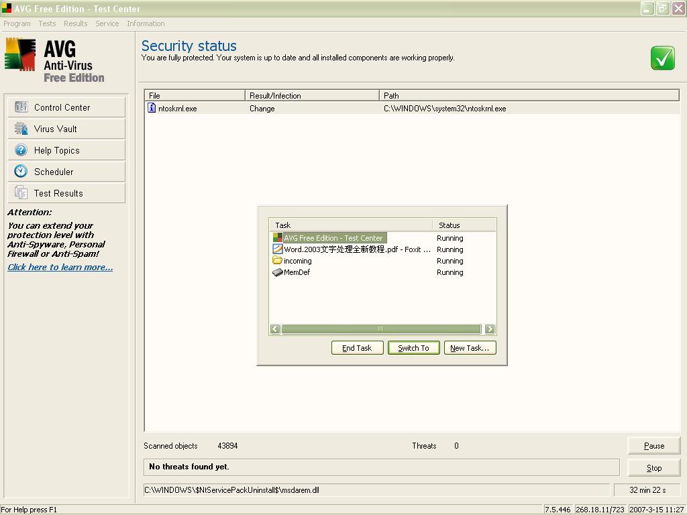Click End Task in the task dialog
The width and height of the screenshot is (687, 515).
[x=357, y=348]
